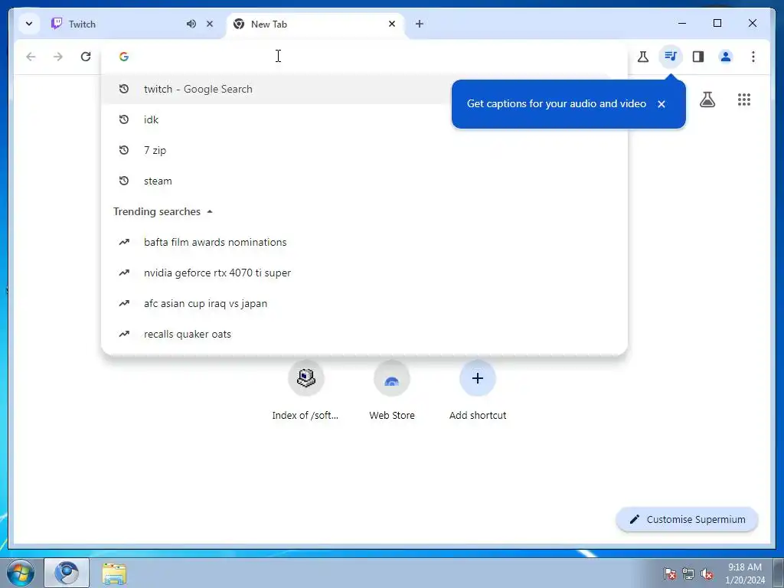The image size is (784, 588).
Task: Click history clock icon beside 'idk'
Action: [124, 119]
